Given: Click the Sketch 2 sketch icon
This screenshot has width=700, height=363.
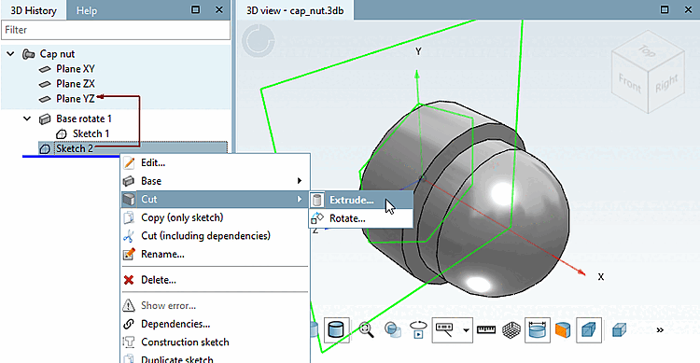Looking at the screenshot, I should click(x=45, y=148).
